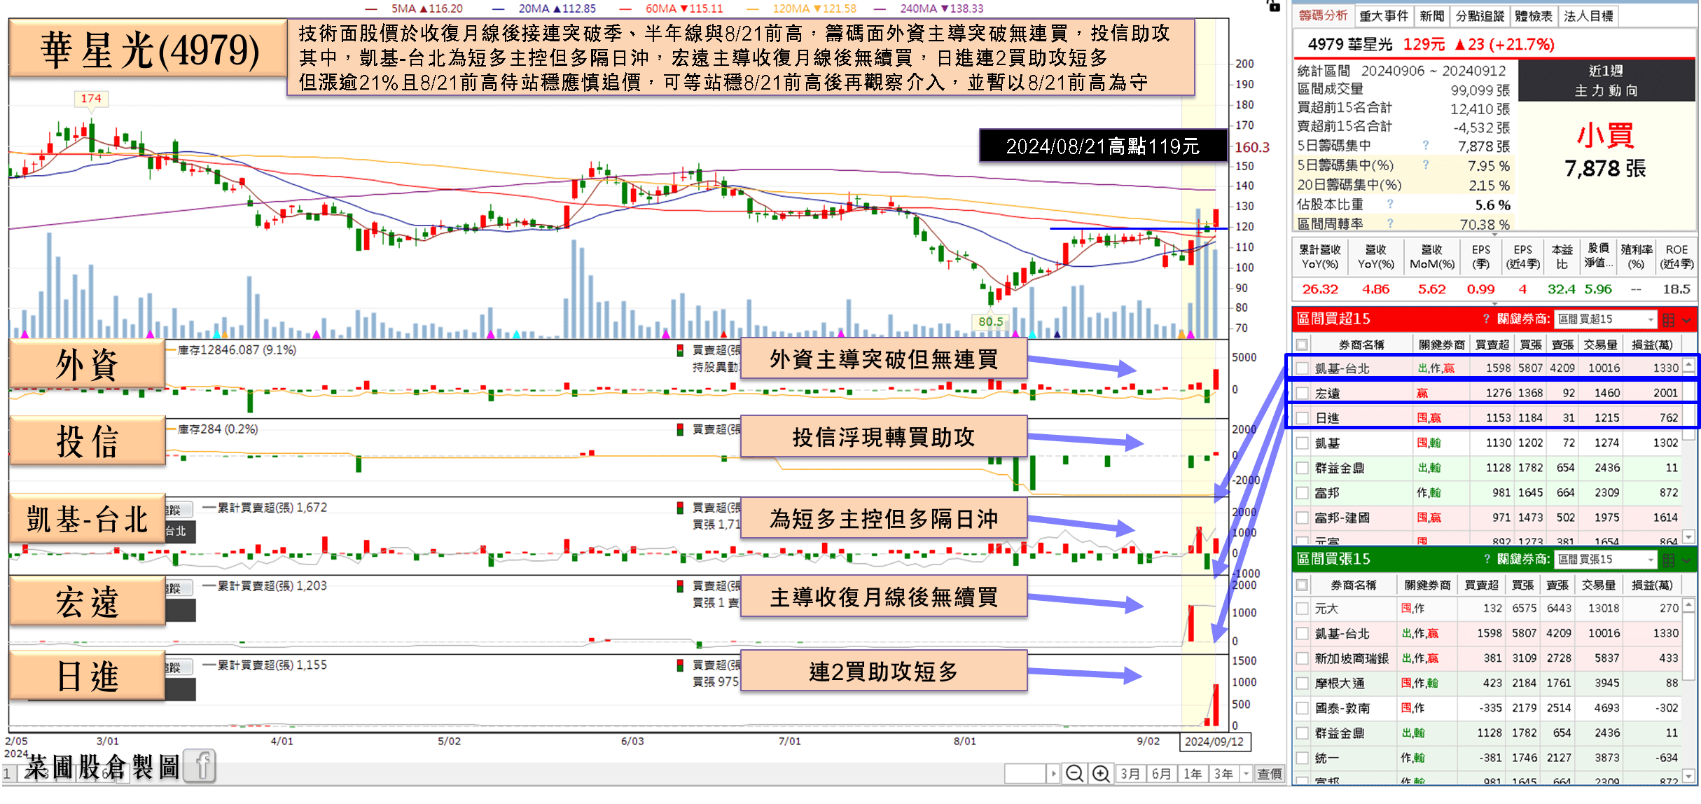1701x804 pixels.
Task: Click the 5MA legend color line
Action: click(x=371, y=8)
